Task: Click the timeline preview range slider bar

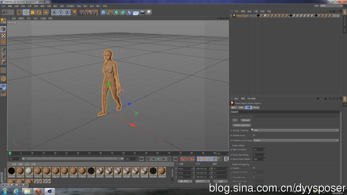Action: tap(72, 159)
